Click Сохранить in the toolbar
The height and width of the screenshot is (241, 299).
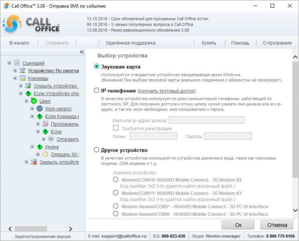tap(57, 43)
